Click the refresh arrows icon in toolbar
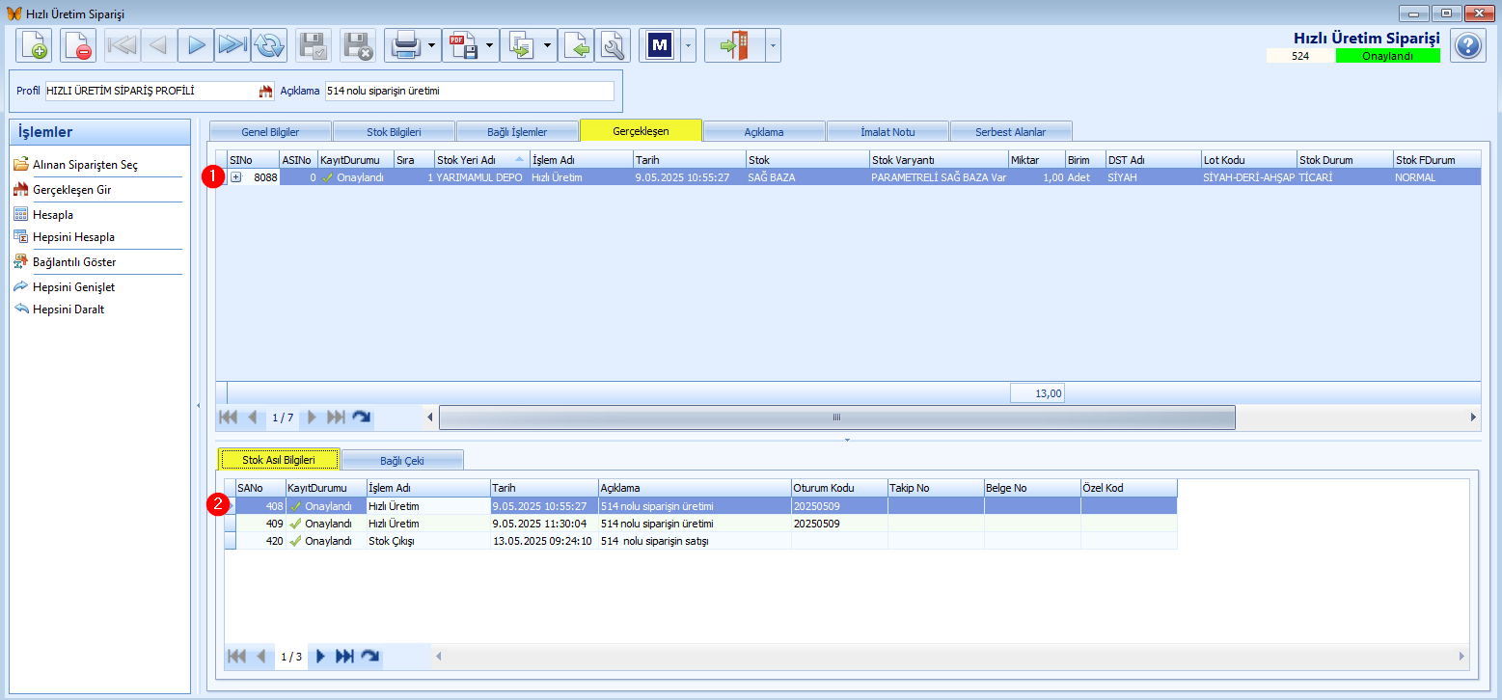1502x700 pixels. tap(268, 45)
